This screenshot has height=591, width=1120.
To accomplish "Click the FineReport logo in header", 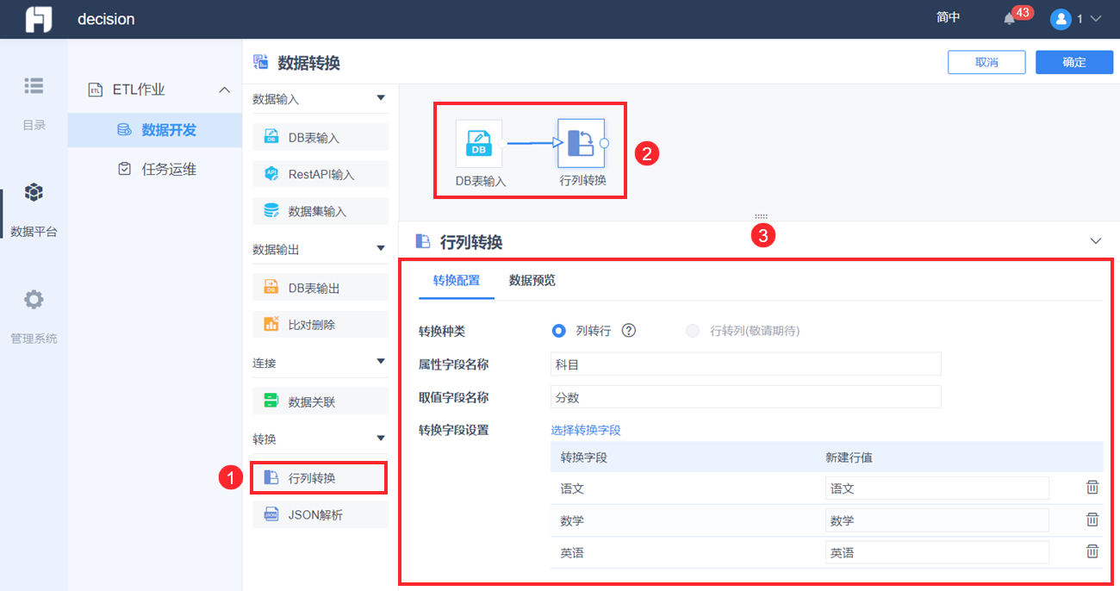I will [x=38, y=19].
